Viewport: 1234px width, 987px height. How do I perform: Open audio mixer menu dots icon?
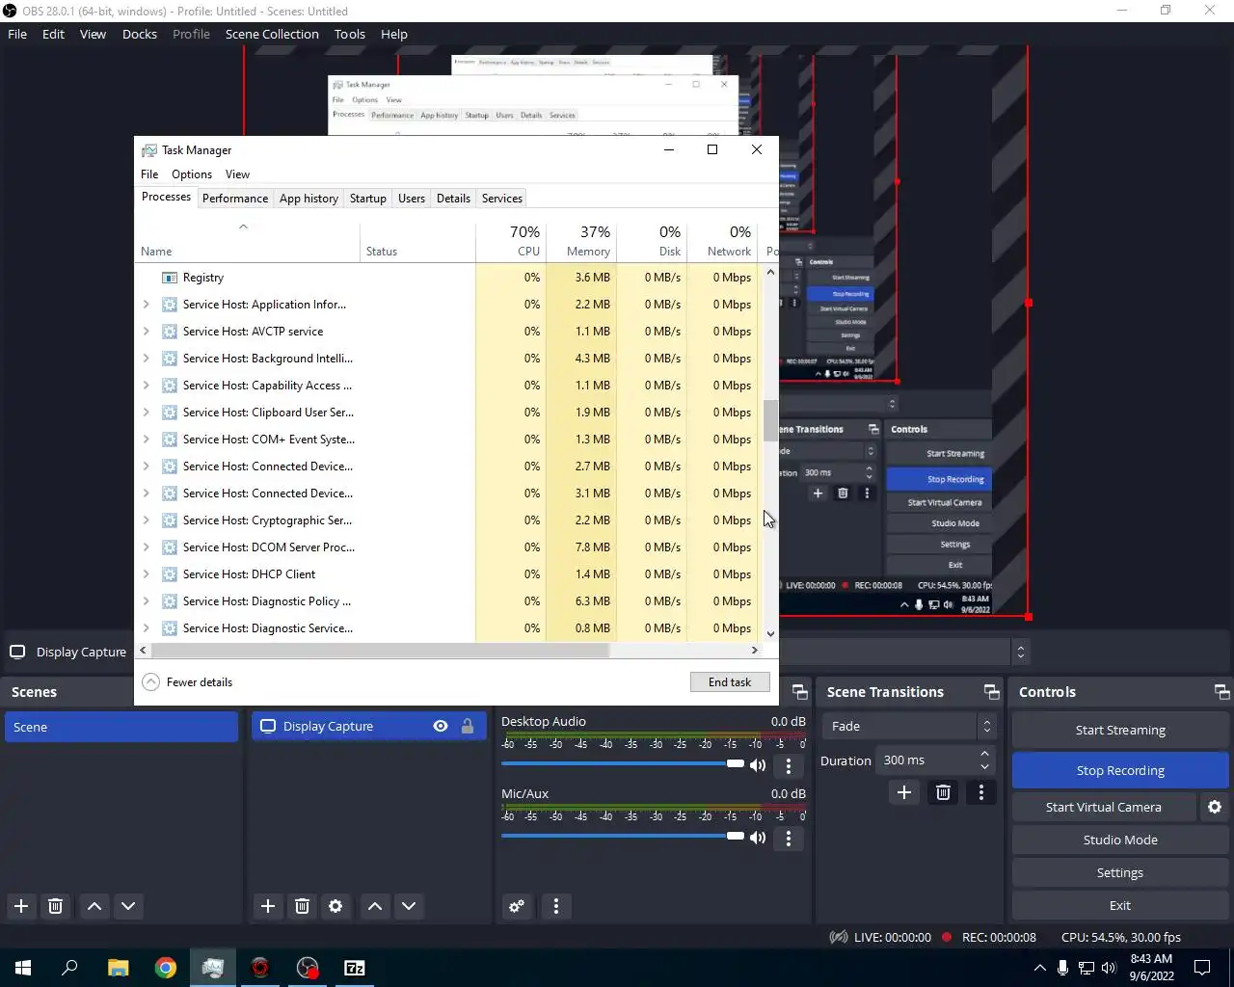556,906
